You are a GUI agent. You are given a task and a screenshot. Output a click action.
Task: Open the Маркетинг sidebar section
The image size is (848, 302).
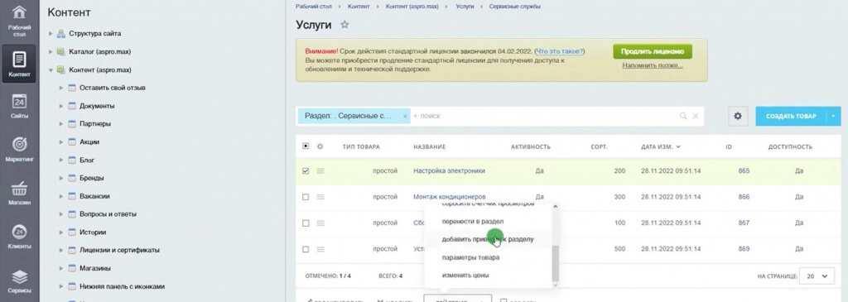(x=19, y=150)
